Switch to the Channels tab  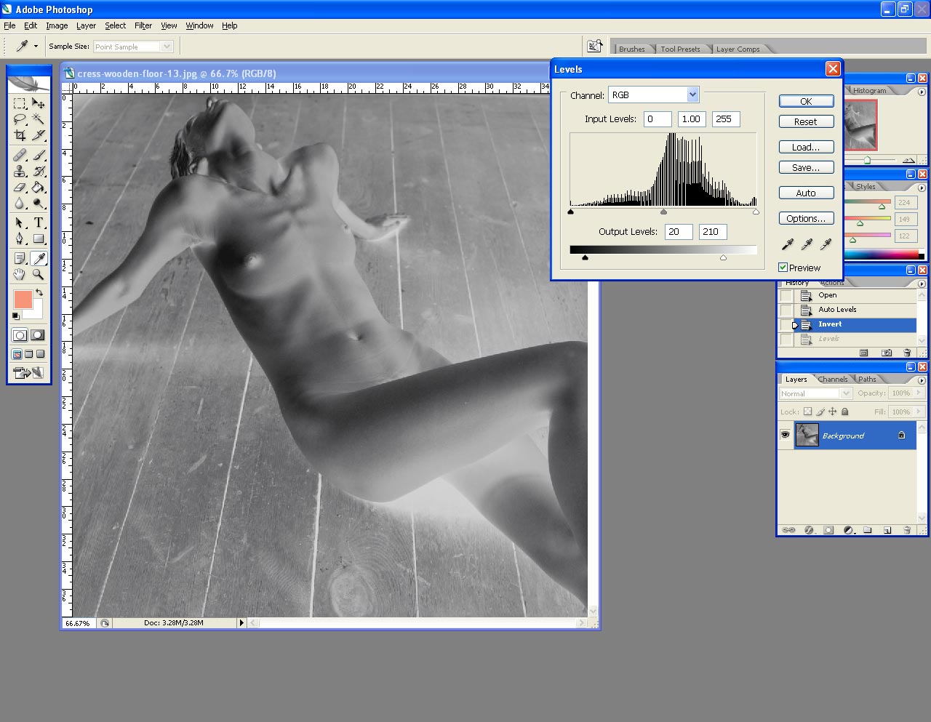pyautogui.click(x=832, y=379)
